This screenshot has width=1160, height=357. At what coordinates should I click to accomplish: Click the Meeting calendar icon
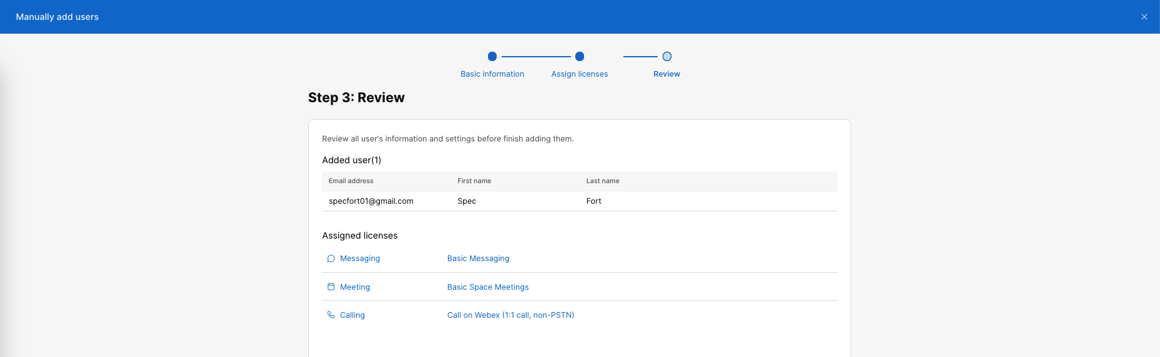tap(331, 287)
